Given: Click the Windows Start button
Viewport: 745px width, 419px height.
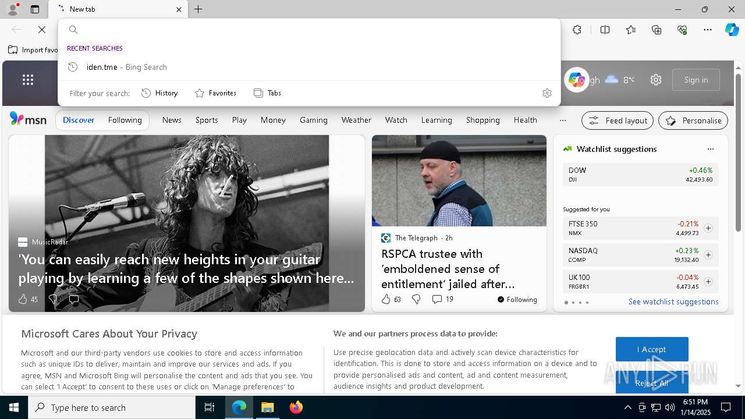Looking at the screenshot, I should (14, 407).
